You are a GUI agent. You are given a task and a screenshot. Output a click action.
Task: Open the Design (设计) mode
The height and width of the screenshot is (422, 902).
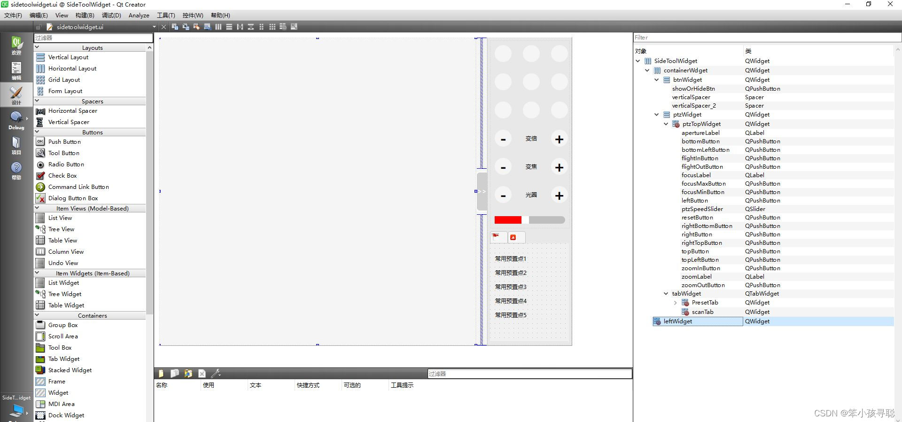click(x=16, y=95)
